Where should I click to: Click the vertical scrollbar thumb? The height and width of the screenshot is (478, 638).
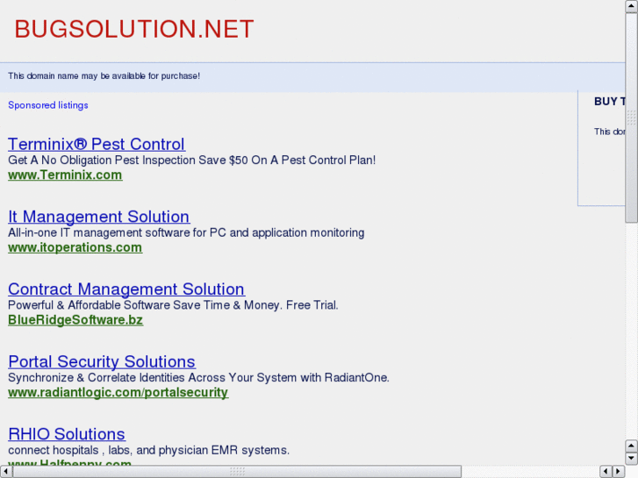click(x=631, y=118)
